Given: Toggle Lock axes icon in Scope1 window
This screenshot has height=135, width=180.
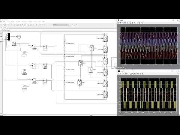Looking at the screenshot, I should click(x=140, y=74).
